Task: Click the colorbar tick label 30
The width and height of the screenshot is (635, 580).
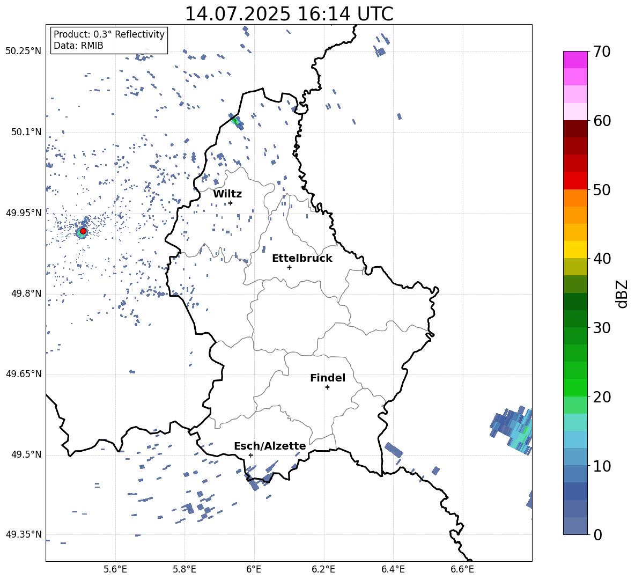Action: (x=602, y=328)
